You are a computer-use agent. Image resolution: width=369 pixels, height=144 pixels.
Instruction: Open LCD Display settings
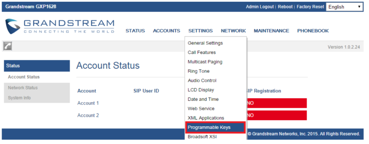(x=215, y=90)
